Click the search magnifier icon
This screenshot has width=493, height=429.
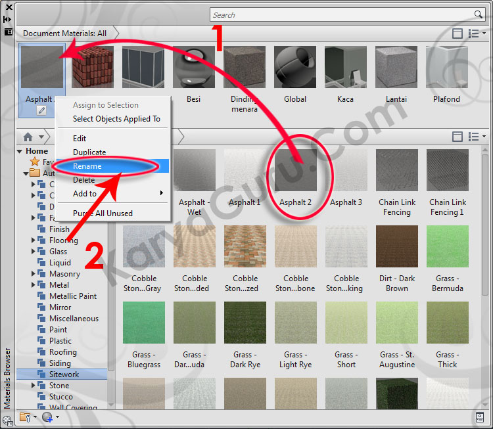coord(479,14)
